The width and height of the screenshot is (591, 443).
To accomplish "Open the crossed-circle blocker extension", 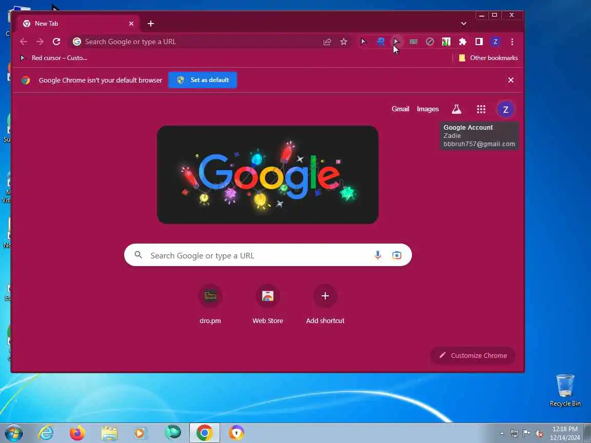I will [x=430, y=42].
